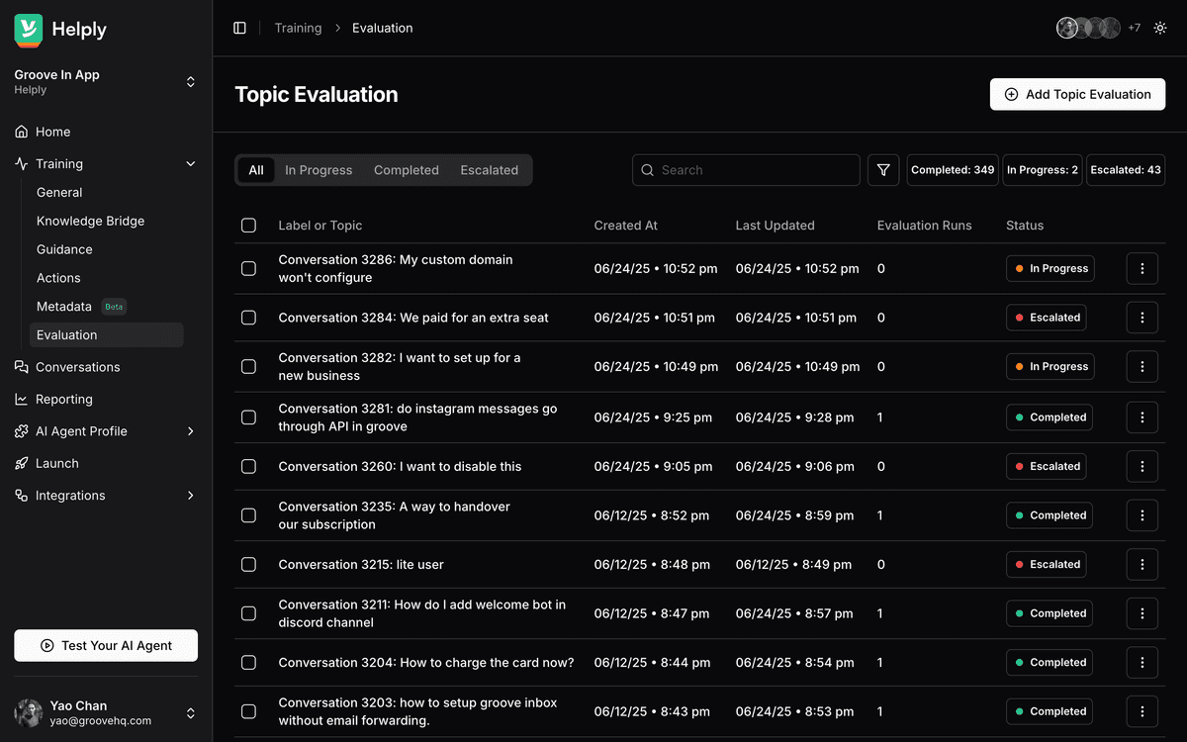
Task: Expand the AI Agent Profile chevron
Action: [x=191, y=431]
